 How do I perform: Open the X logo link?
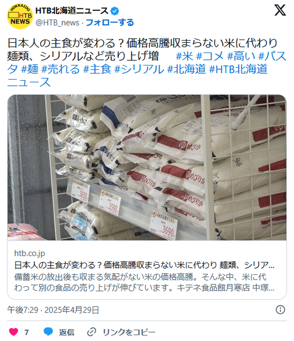coord(280,10)
